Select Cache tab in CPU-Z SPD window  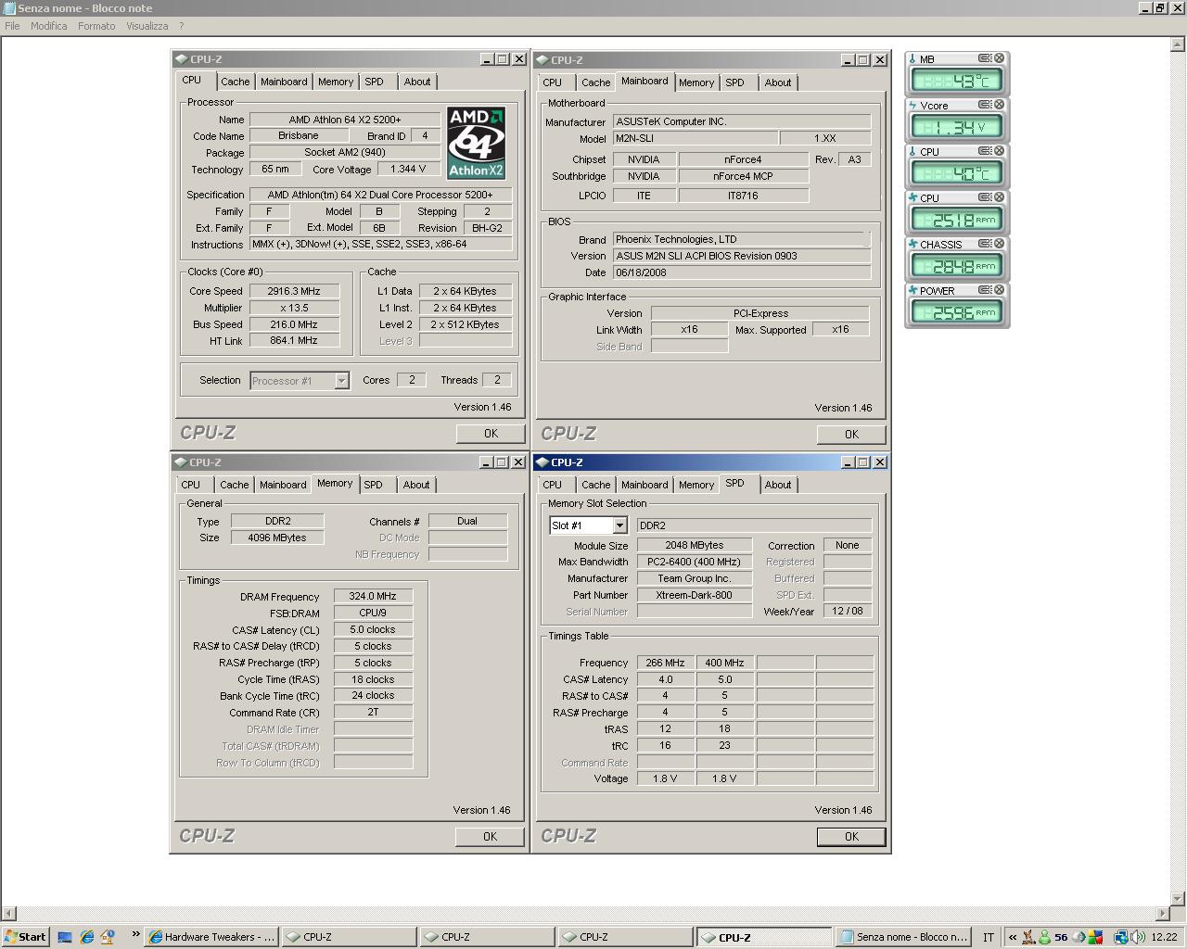[x=595, y=485]
